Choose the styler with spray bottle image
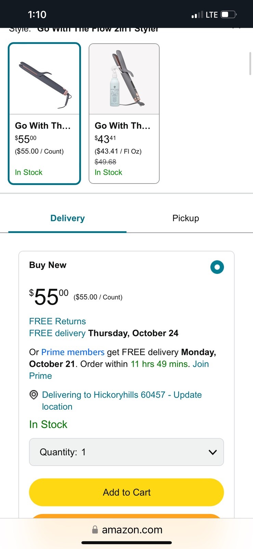 coord(124,79)
